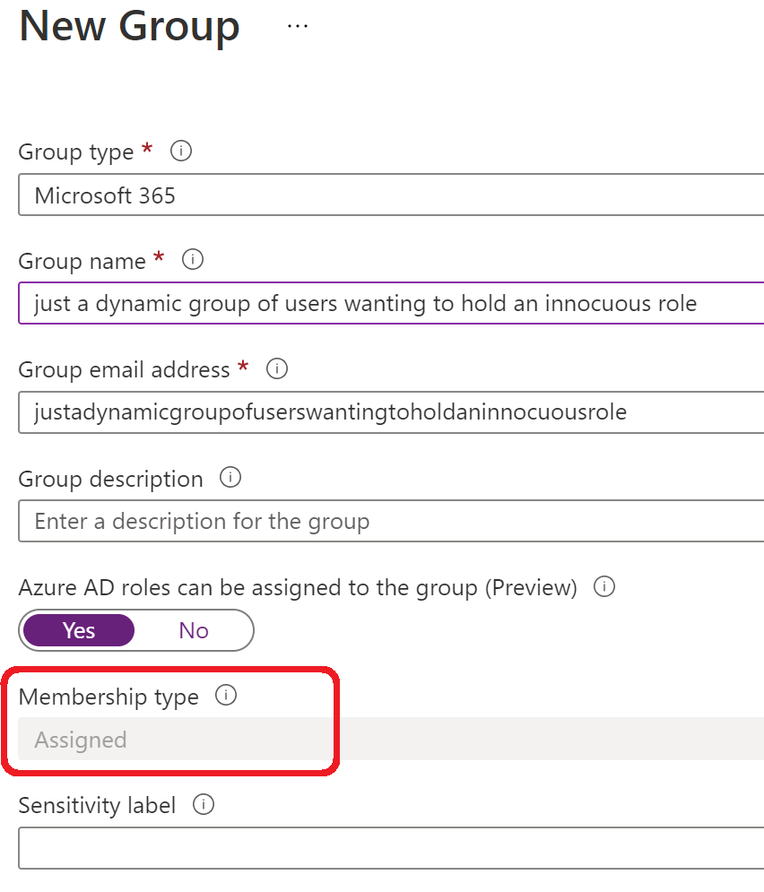Click the Group description input field
Viewport: 764px width, 892px height.
click(x=391, y=521)
